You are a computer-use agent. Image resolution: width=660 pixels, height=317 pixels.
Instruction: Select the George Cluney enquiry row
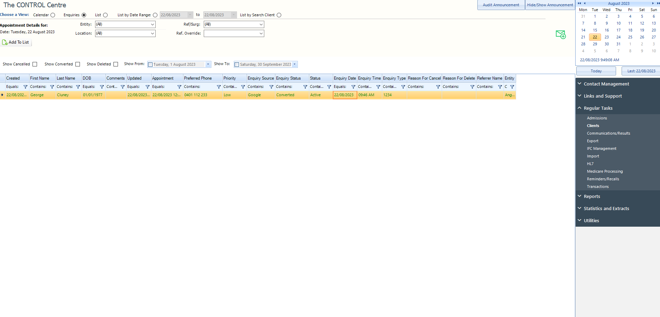pyautogui.click(x=258, y=95)
